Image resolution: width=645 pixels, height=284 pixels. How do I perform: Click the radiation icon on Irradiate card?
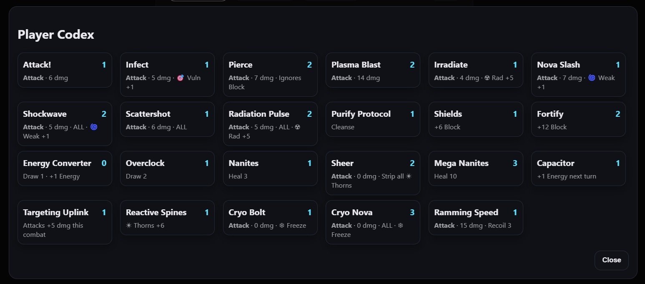(487, 78)
